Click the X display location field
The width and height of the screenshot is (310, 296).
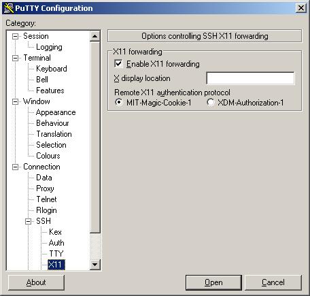250,78
